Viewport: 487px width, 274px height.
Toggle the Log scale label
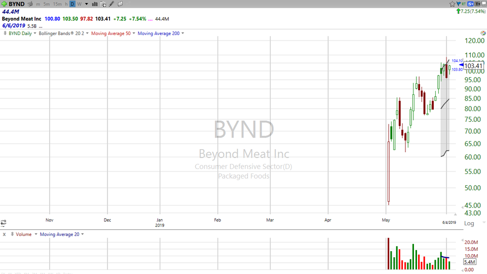[x=469, y=223]
